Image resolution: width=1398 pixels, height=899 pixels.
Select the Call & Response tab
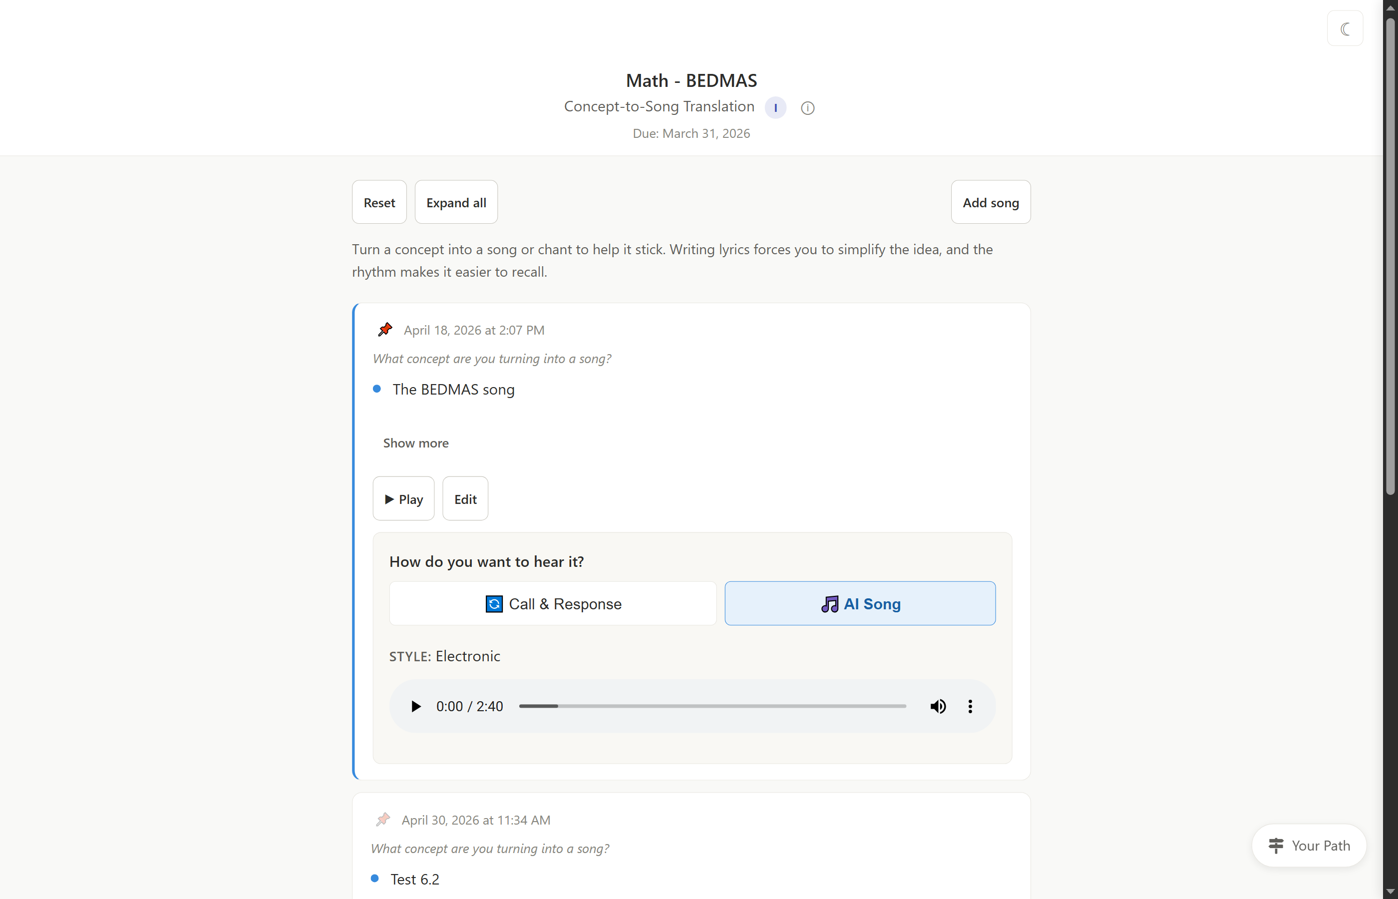[x=553, y=604]
